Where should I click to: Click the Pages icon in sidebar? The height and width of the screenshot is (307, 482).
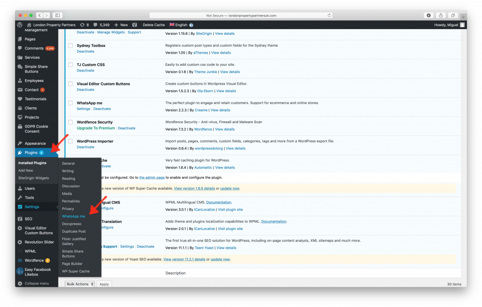point(20,39)
